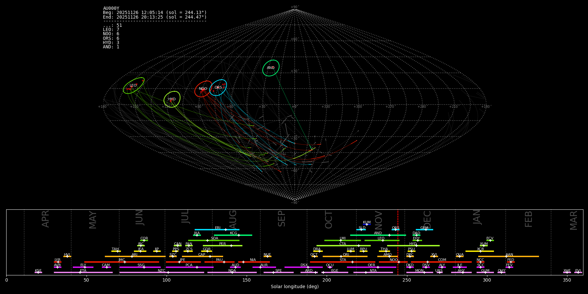Click the ARI shower label in timeline

click(135, 255)
